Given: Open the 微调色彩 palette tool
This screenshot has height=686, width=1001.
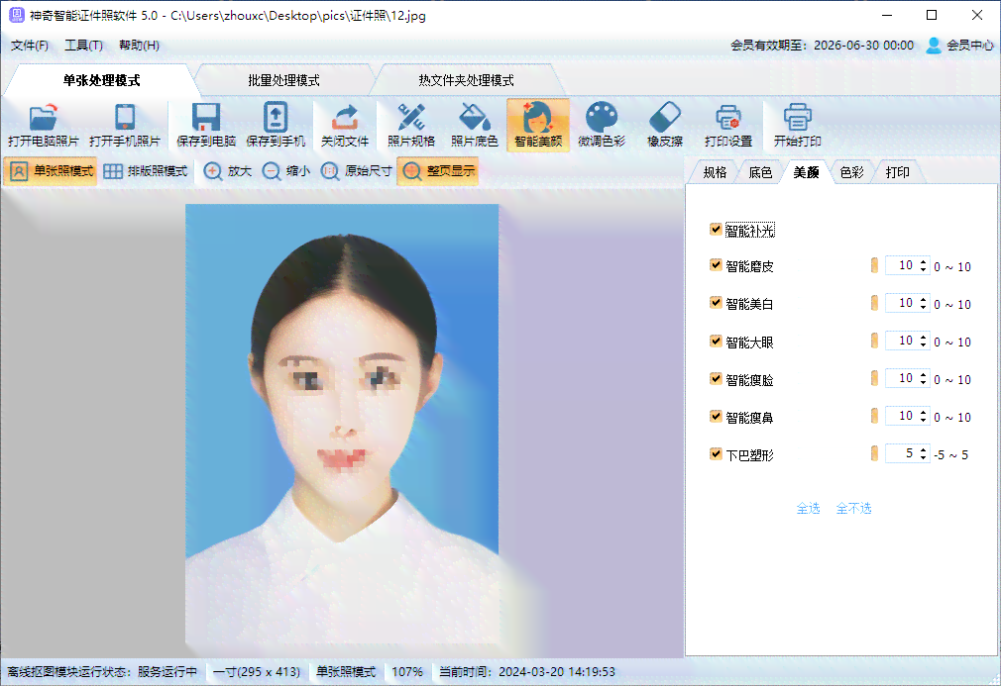Looking at the screenshot, I should (x=602, y=125).
